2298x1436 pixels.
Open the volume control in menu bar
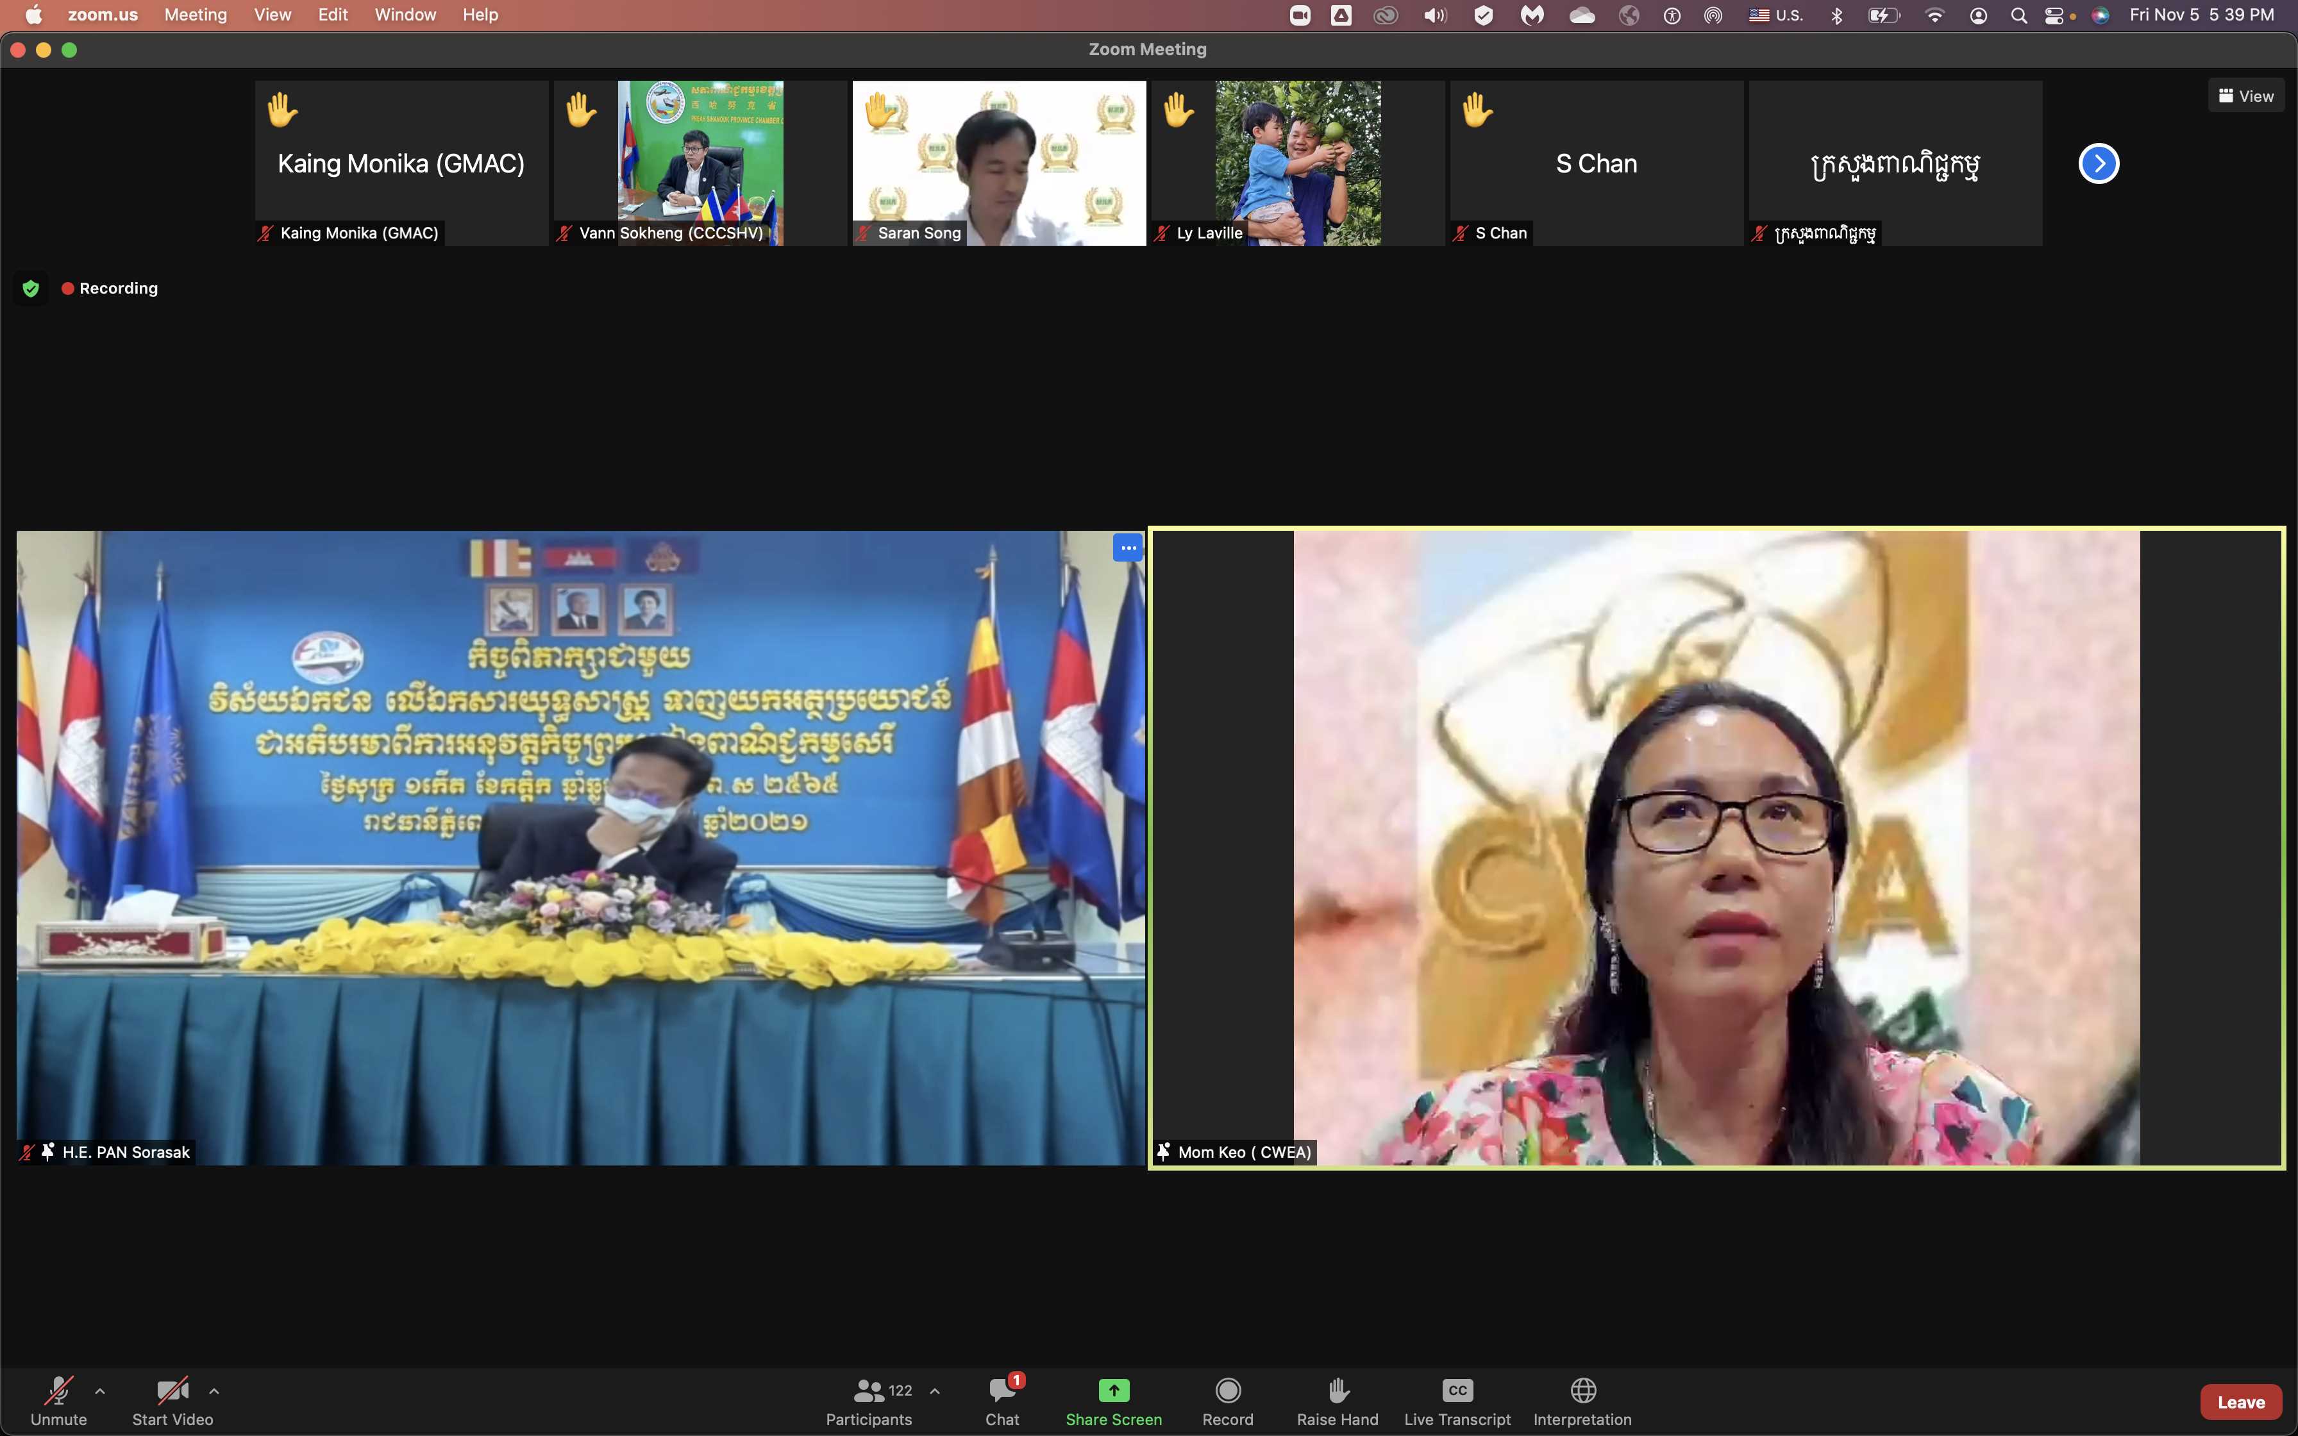[1435, 15]
